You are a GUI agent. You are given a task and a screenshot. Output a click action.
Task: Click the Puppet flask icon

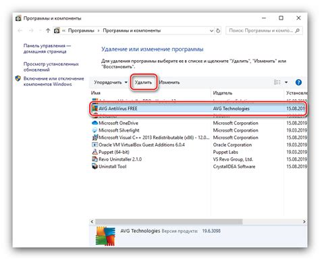point(95,152)
